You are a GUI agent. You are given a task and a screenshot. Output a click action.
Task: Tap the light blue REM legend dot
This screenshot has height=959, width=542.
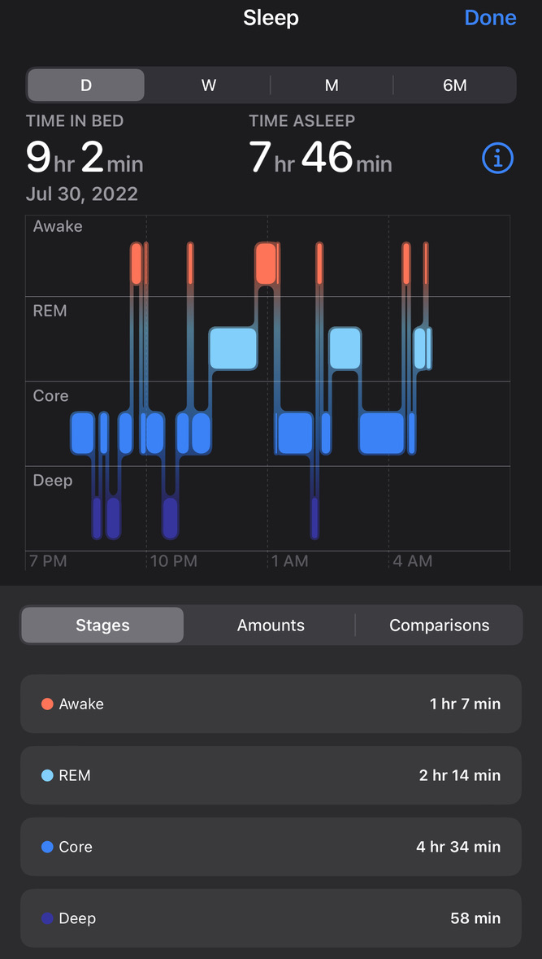pyautogui.click(x=47, y=775)
